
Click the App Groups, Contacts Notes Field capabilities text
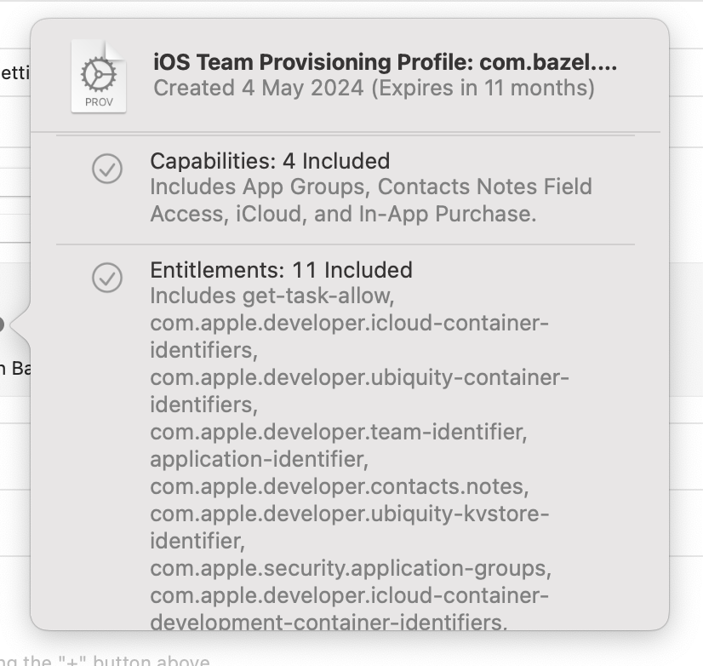[371, 187]
